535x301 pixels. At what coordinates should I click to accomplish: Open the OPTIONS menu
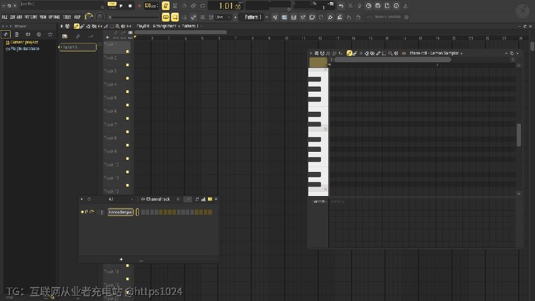tap(54, 17)
